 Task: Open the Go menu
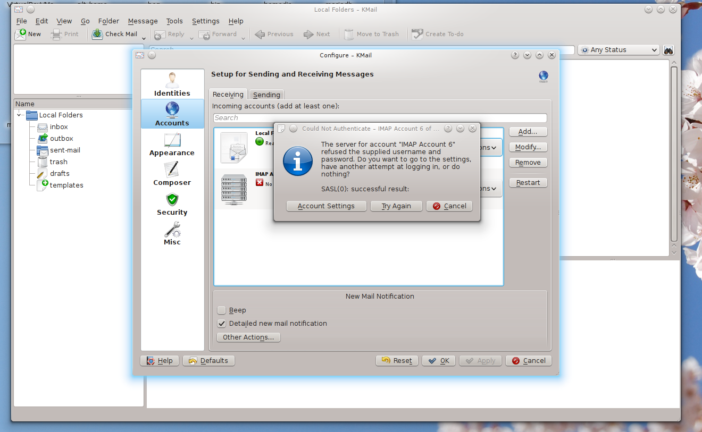click(85, 21)
